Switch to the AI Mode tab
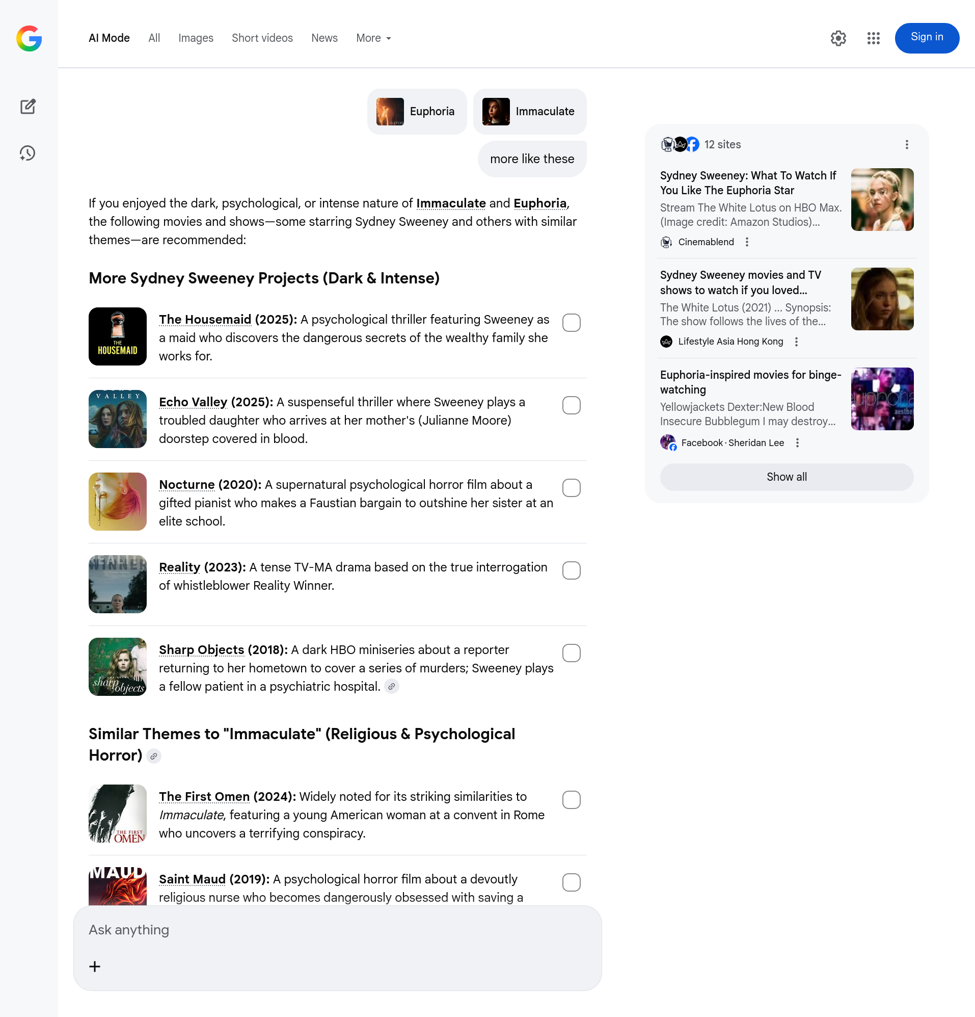Screen dimensions: 975x1017 [x=109, y=38]
